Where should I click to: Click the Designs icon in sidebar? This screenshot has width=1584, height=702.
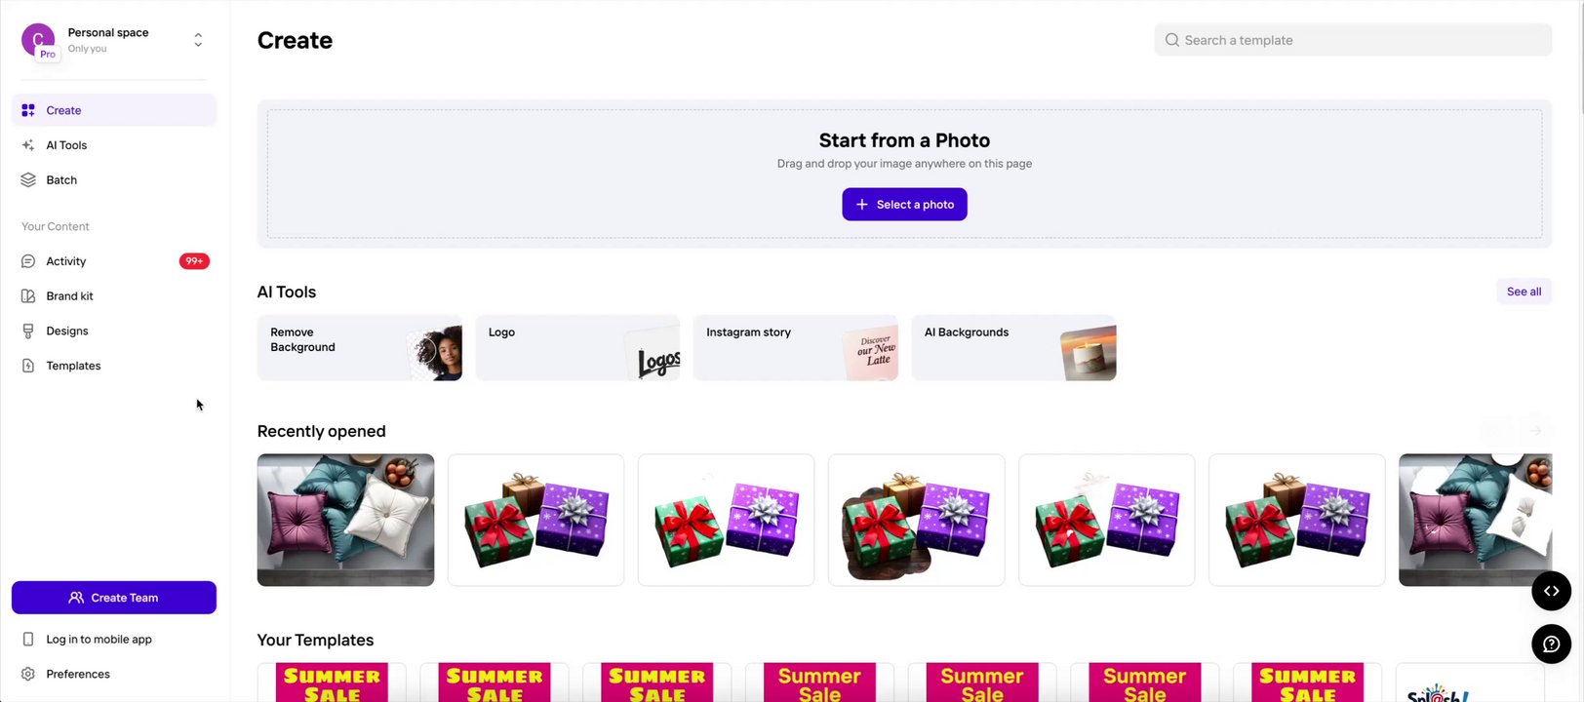pos(28,331)
